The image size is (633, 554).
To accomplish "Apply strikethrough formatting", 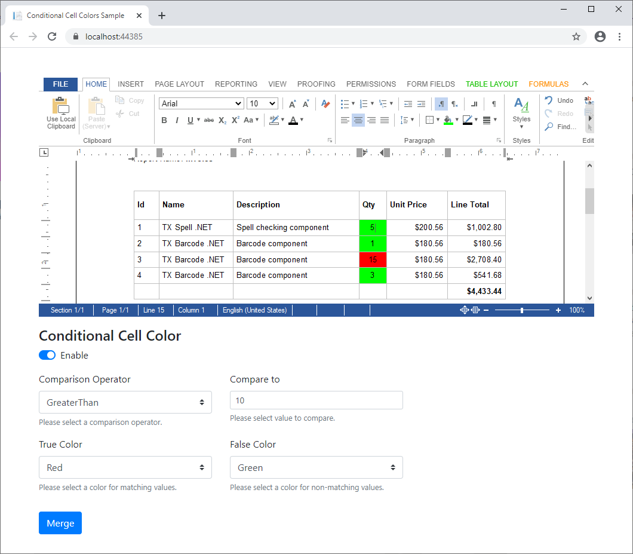I will click(209, 120).
